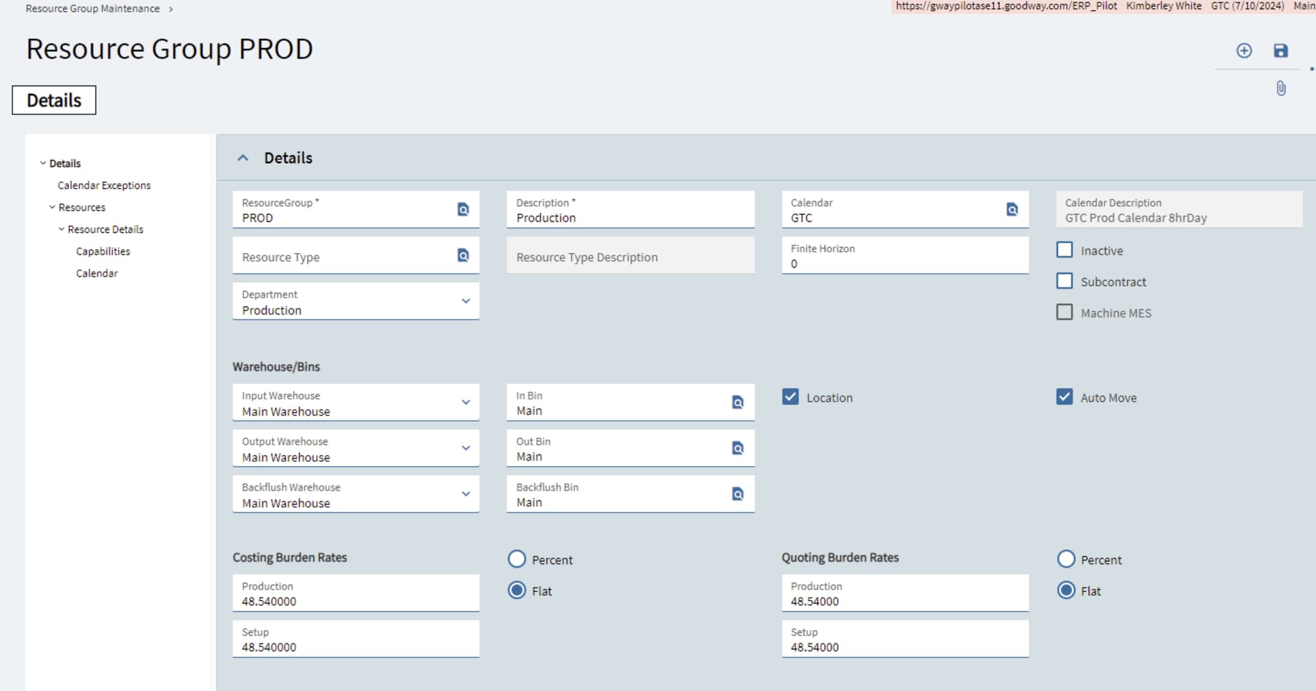Image resolution: width=1316 pixels, height=691 pixels.
Task: Expand the Input Warehouse dropdown
Action: [x=465, y=402]
